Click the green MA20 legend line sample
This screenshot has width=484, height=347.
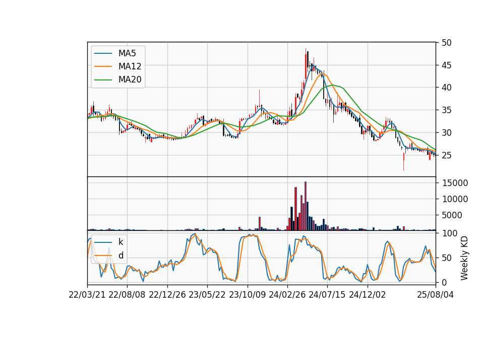coord(103,80)
